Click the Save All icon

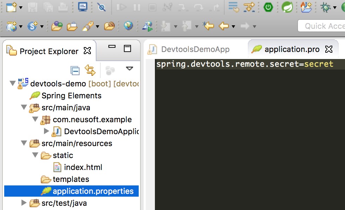(48, 7)
